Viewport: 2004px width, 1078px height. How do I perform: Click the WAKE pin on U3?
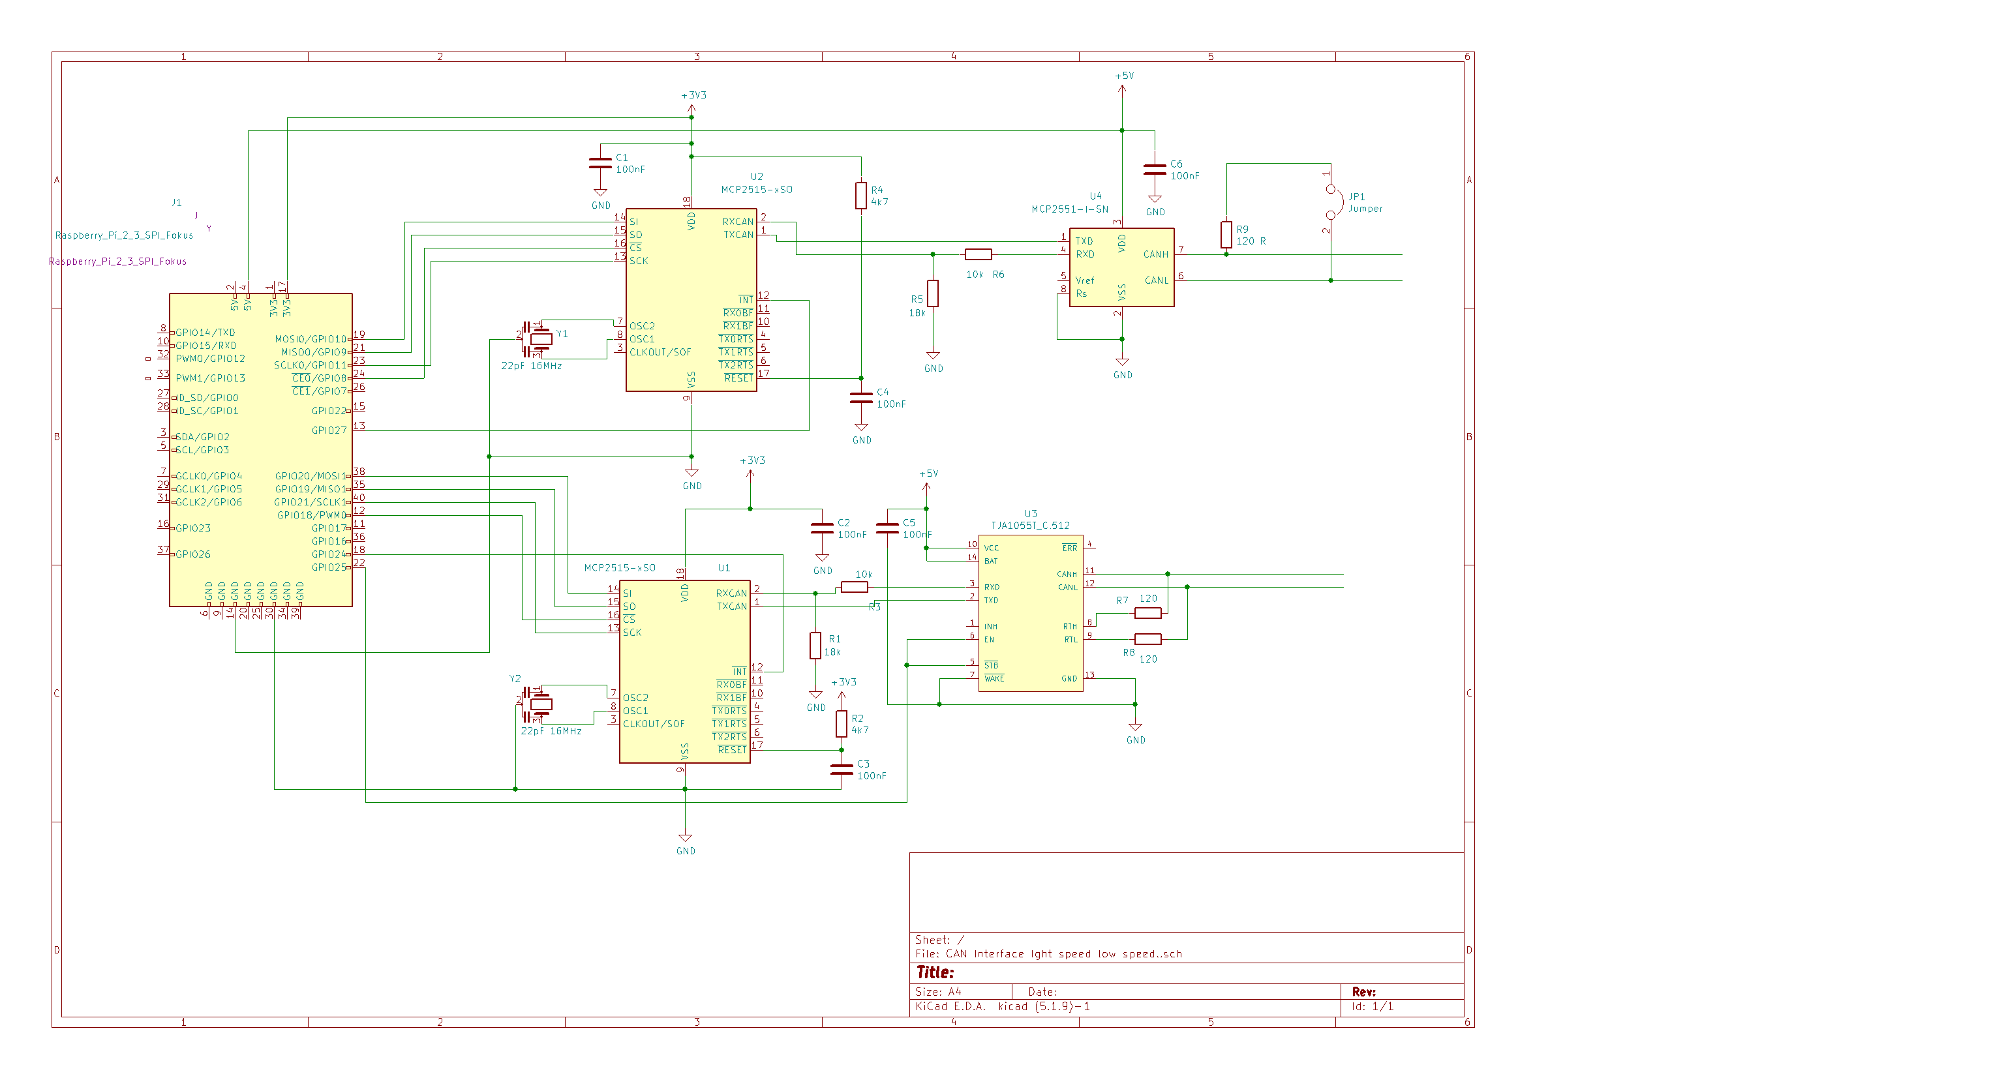click(994, 678)
